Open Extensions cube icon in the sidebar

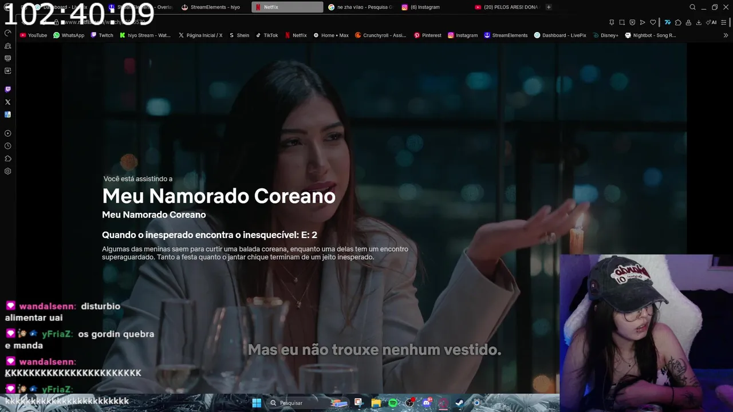pos(7,159)
